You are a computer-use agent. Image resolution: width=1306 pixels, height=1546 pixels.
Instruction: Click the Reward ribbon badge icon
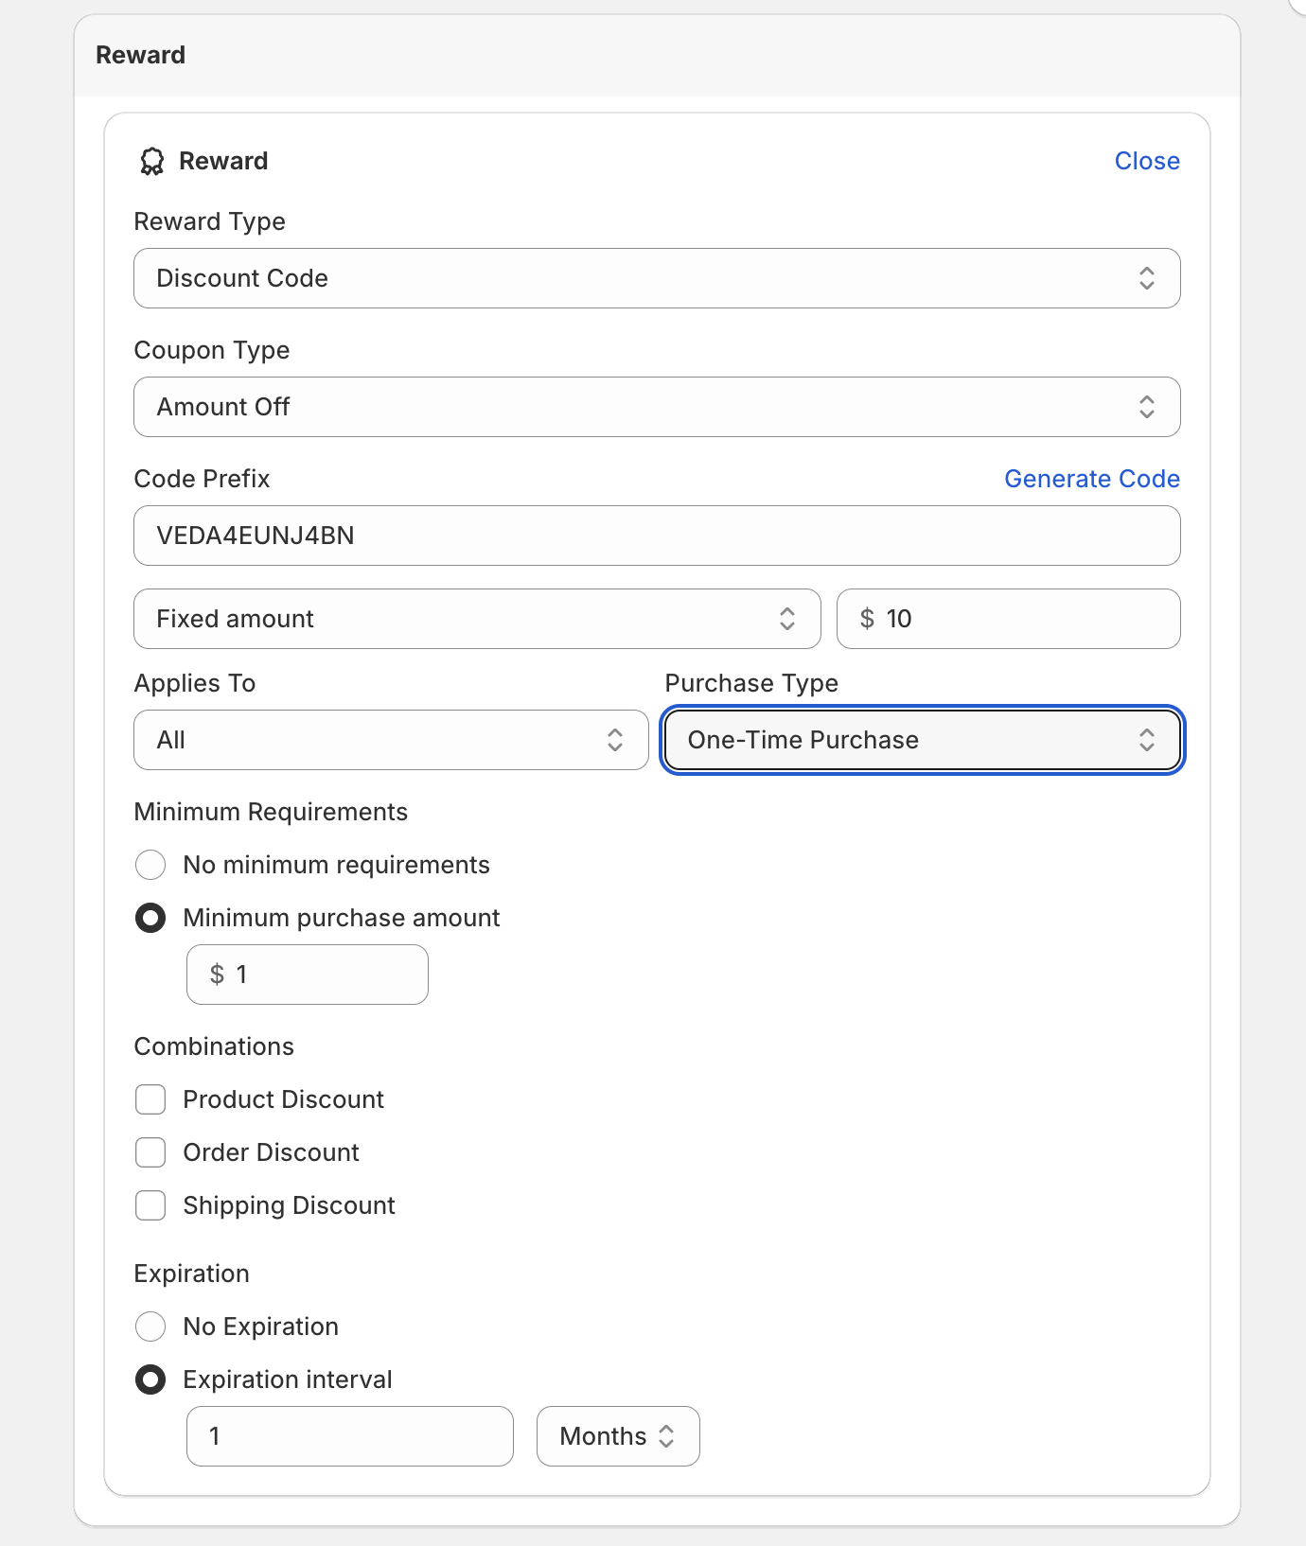[151, 162]
